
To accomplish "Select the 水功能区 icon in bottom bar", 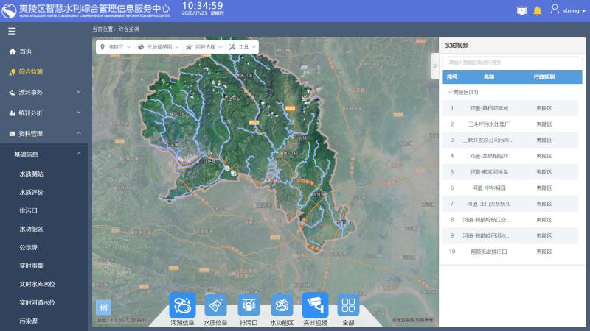I will (282, 305).
